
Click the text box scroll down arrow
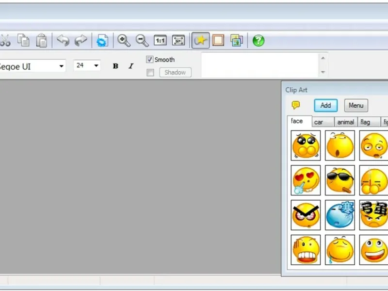[x=323, y=72]
